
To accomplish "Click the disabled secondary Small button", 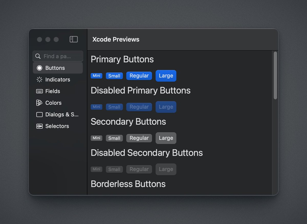I will 114,169.
